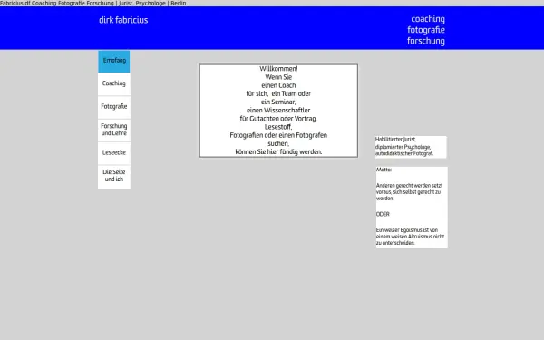
Task: Click the coaching header text
Action: pyautogui.click(x=428, y=19)
